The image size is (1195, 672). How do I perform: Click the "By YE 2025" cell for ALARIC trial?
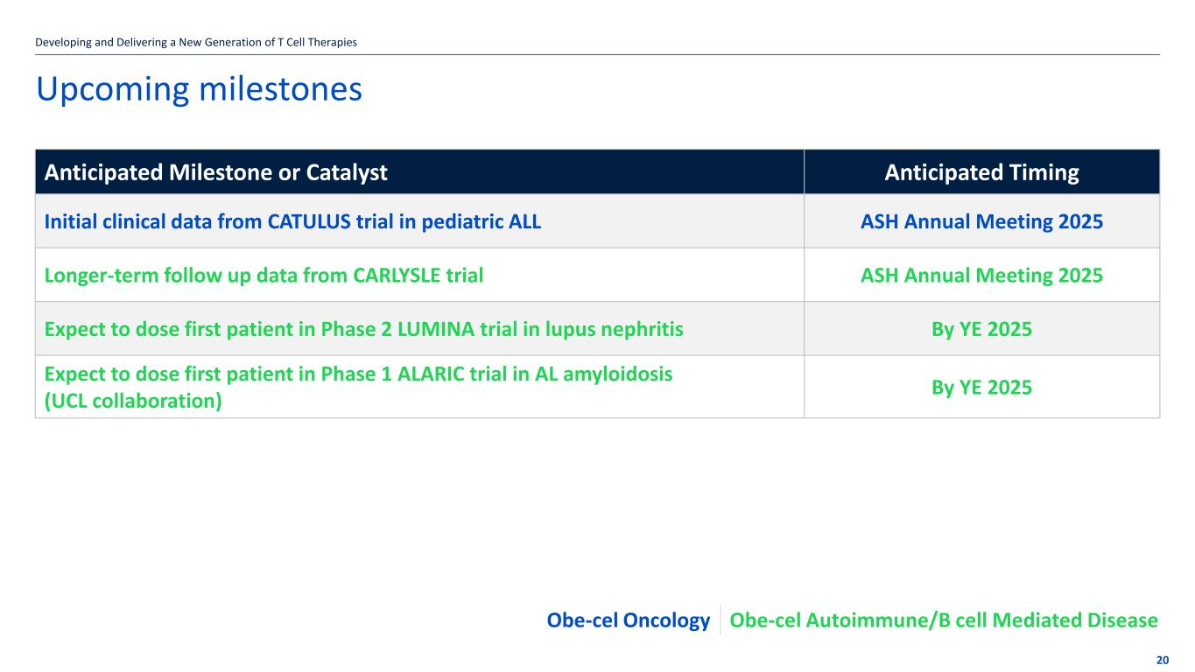981,386
